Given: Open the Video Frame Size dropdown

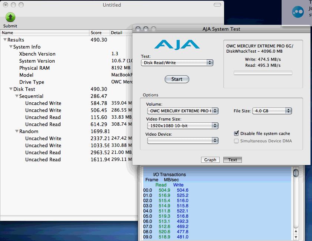Looking at the screenshot, I should coord(182,126).
